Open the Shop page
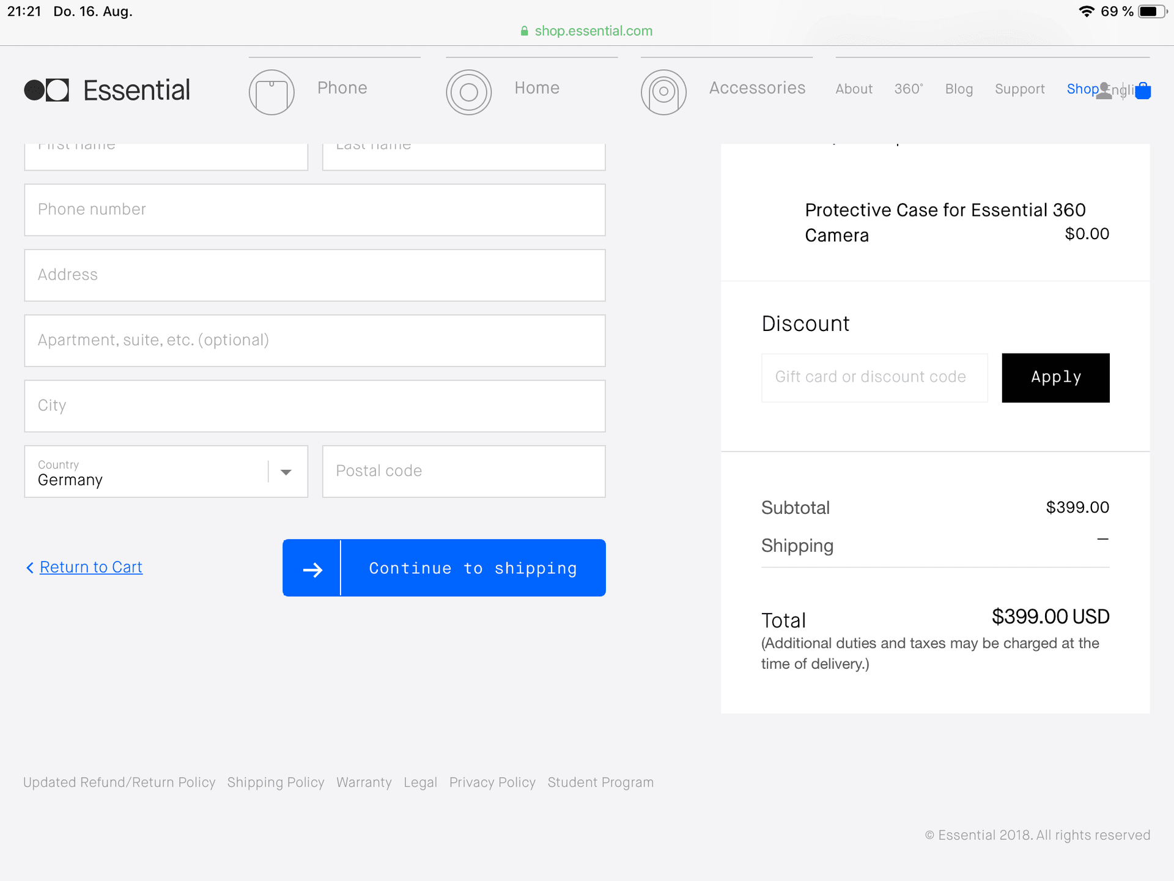This screenshot has width=1174, height=881. tap(1082, 89)
